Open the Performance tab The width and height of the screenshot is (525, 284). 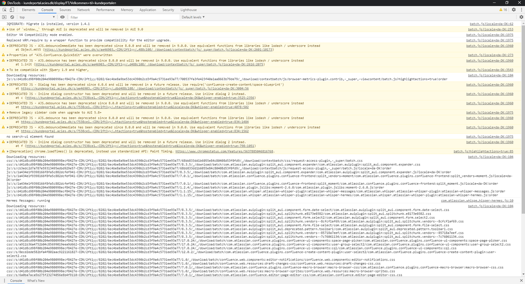pyautogui.click(x=105, y=9)
